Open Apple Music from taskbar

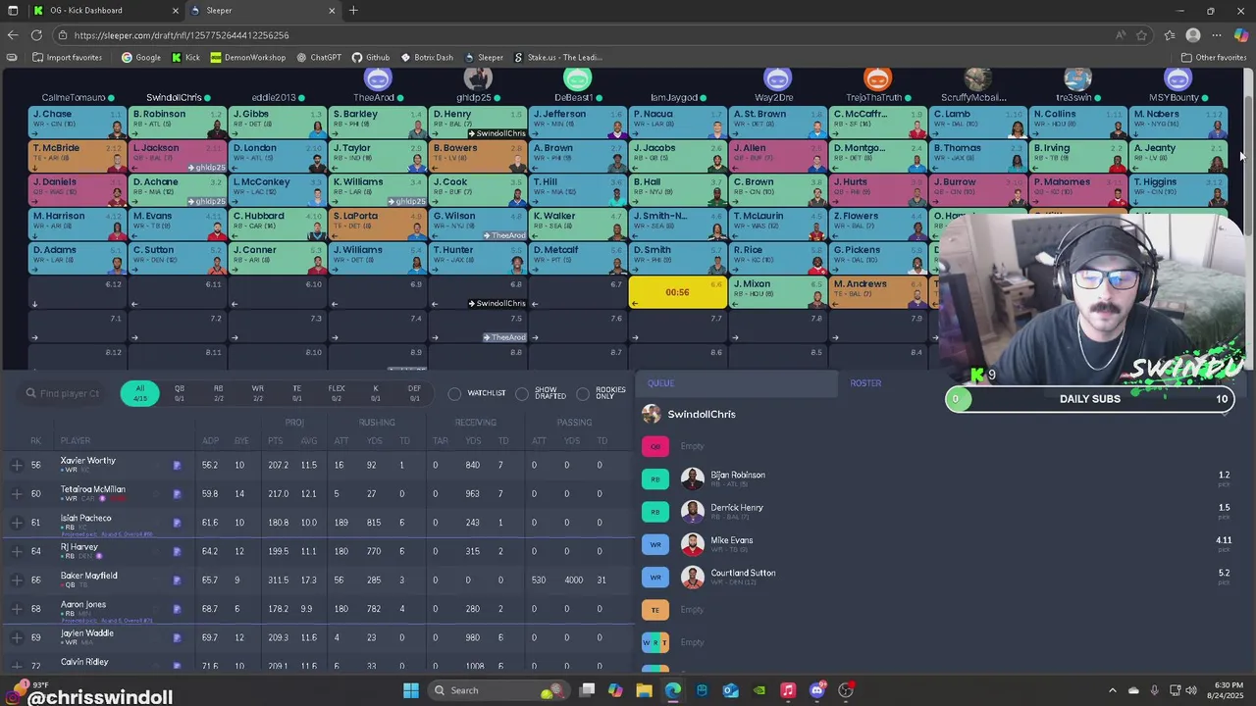(788, 690)
